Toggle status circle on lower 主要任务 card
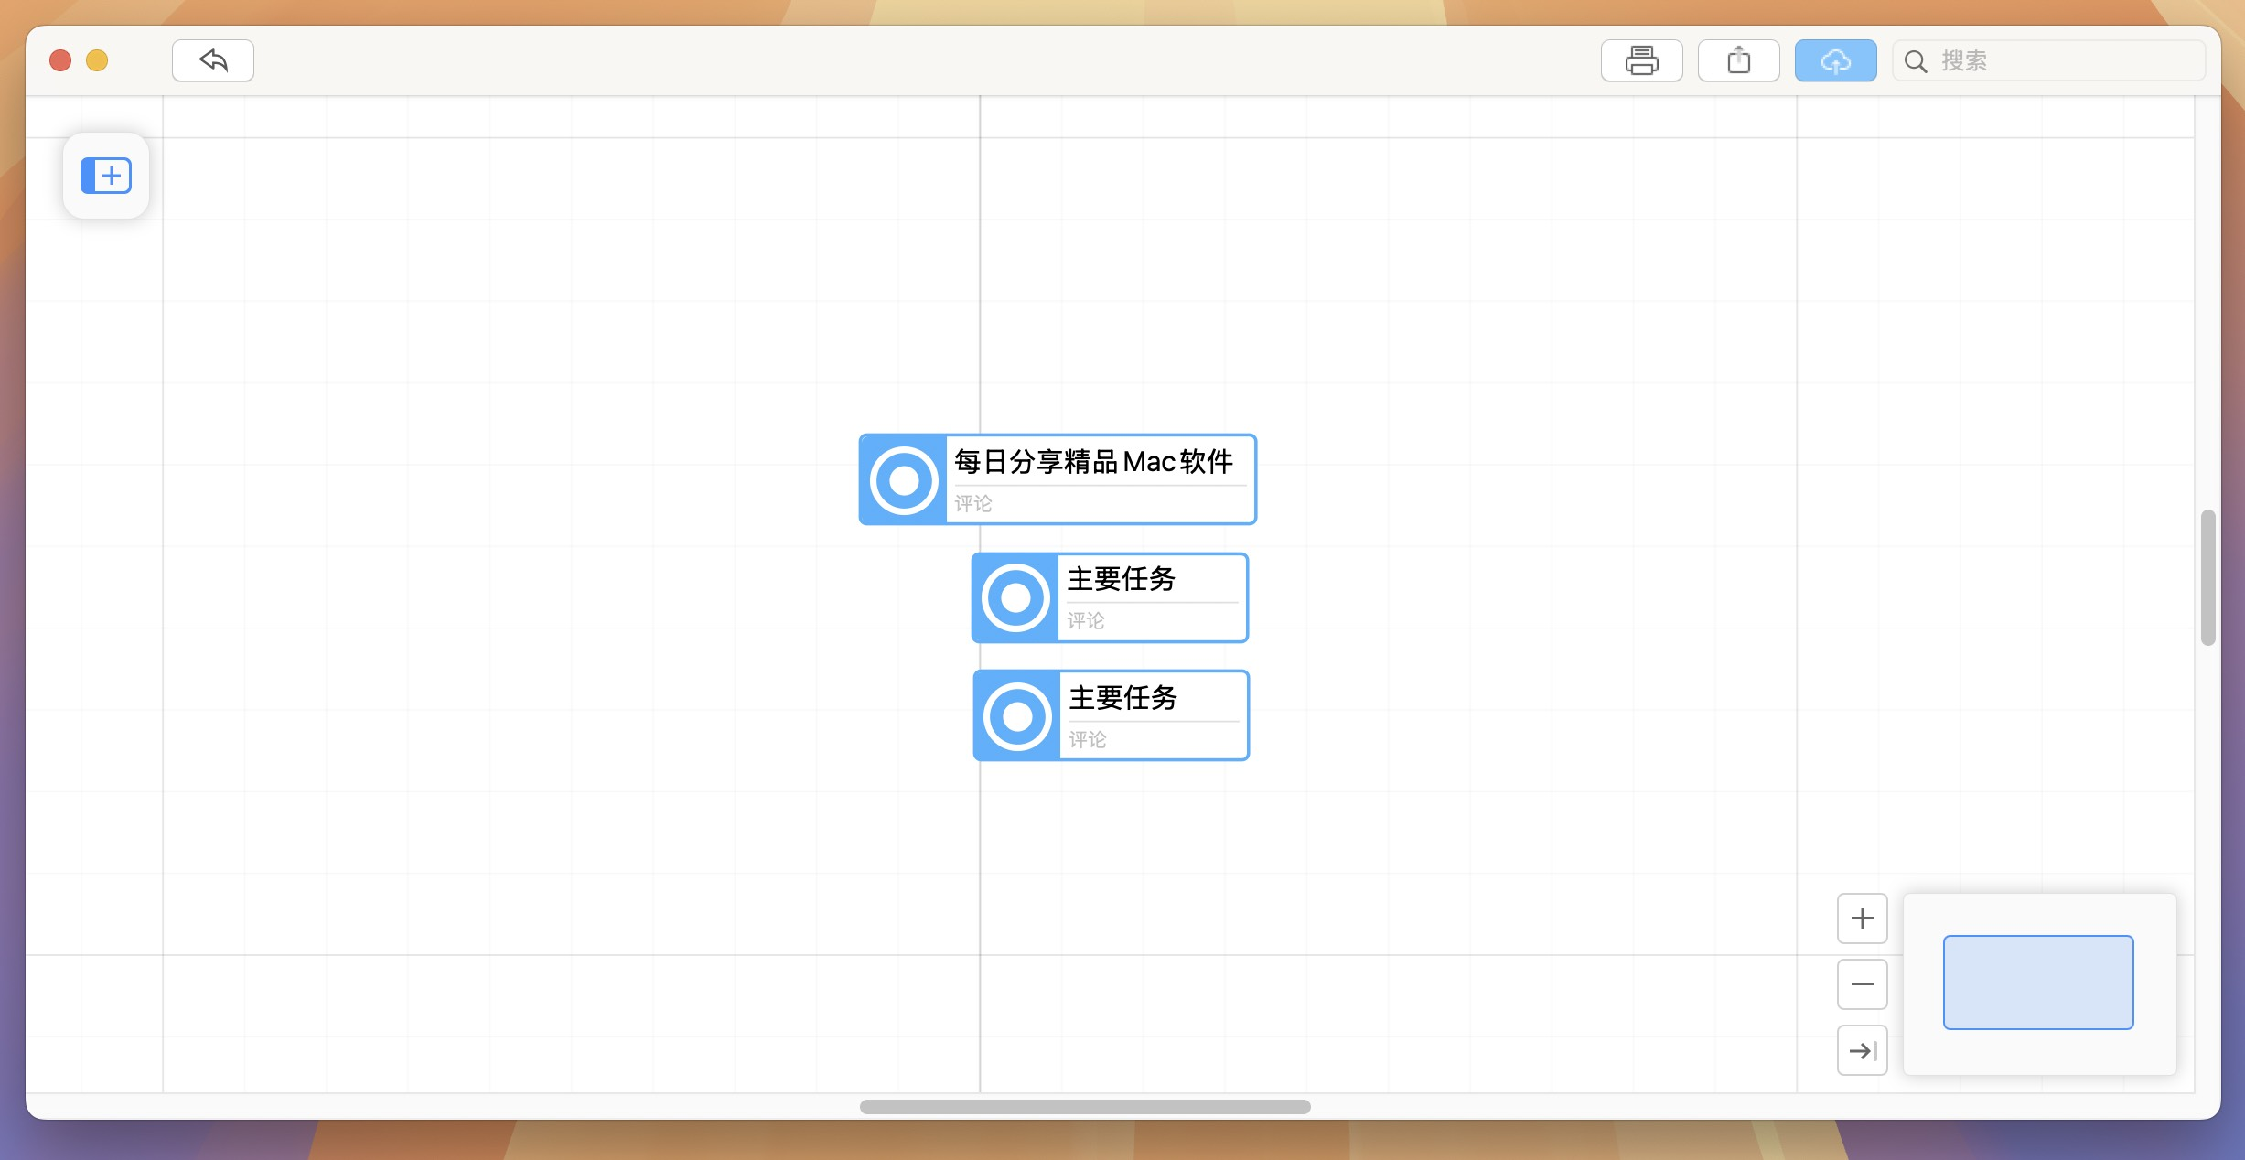Viewport: 2245px width, 1160px height. click(x=1017, y=716)
